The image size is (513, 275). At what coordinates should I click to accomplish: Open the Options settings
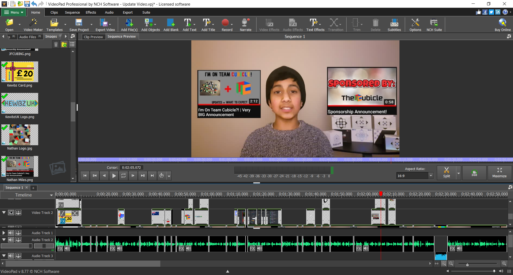pyautogui.click(x=415, y=25)
